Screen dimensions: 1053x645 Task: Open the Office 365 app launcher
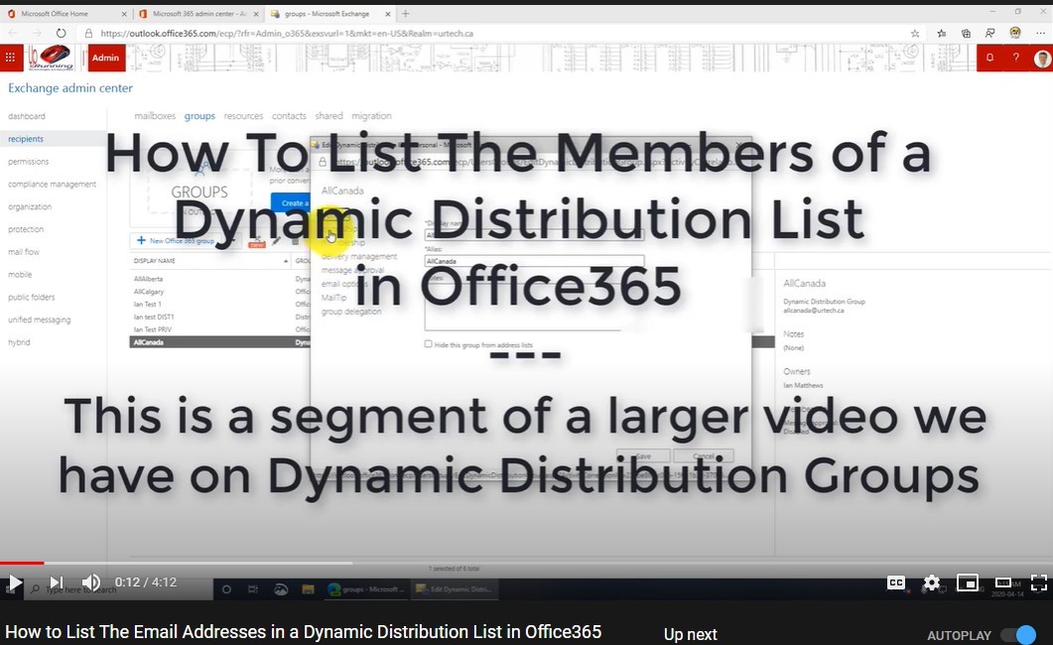[x=12, y=58]
